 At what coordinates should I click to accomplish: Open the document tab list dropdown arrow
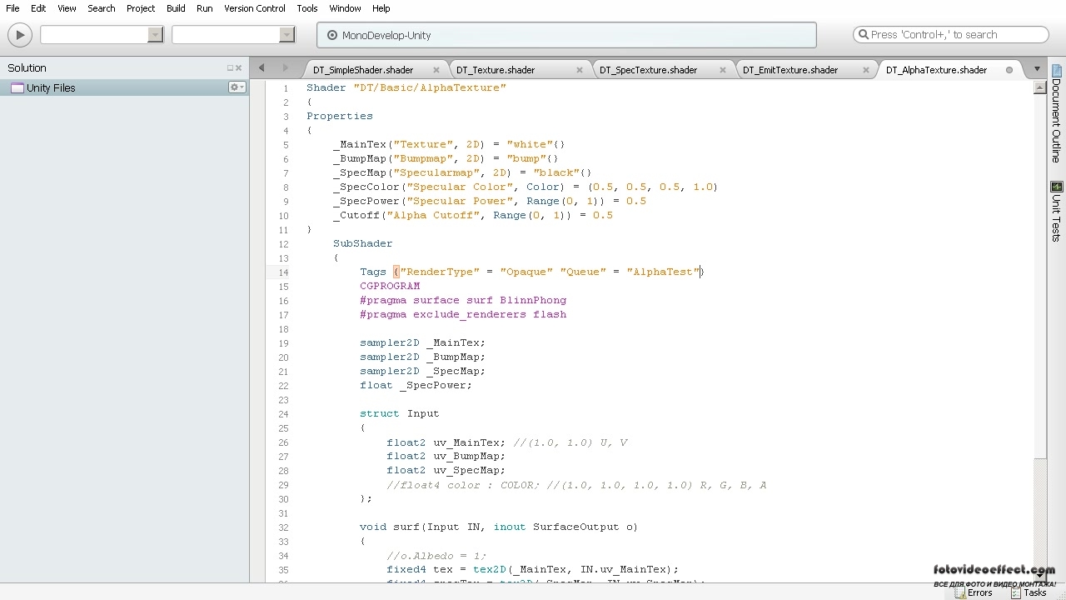[x=1037, y=69]
